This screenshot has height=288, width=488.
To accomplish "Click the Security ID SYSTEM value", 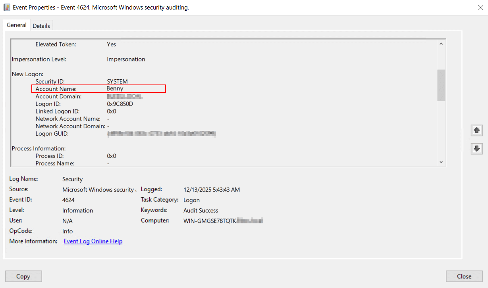I will click(x=117, y=81).
